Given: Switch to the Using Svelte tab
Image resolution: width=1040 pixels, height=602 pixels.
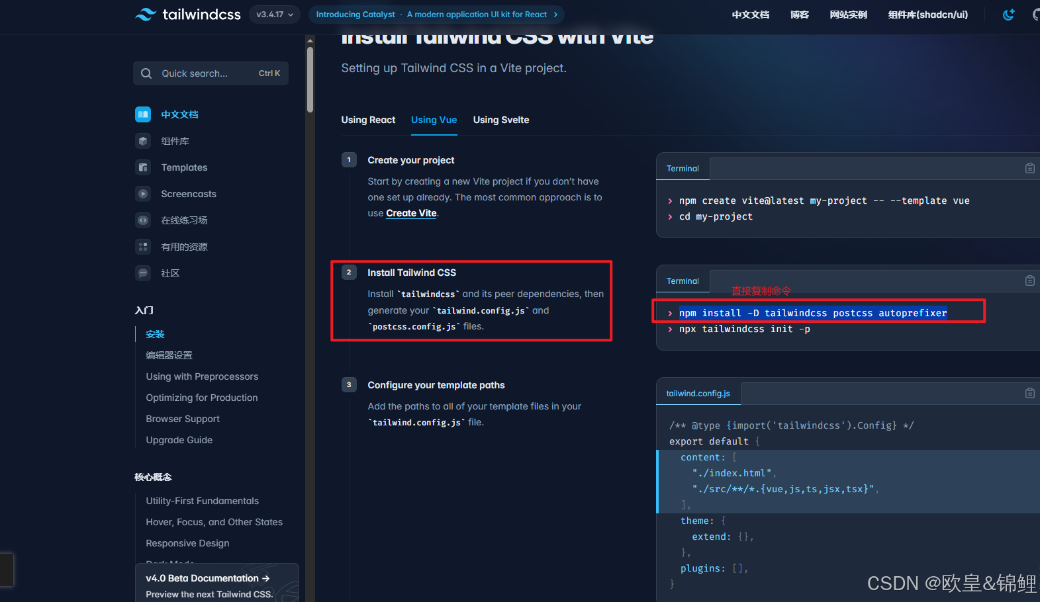Looking at the screenshot, I should click(501, 120).
